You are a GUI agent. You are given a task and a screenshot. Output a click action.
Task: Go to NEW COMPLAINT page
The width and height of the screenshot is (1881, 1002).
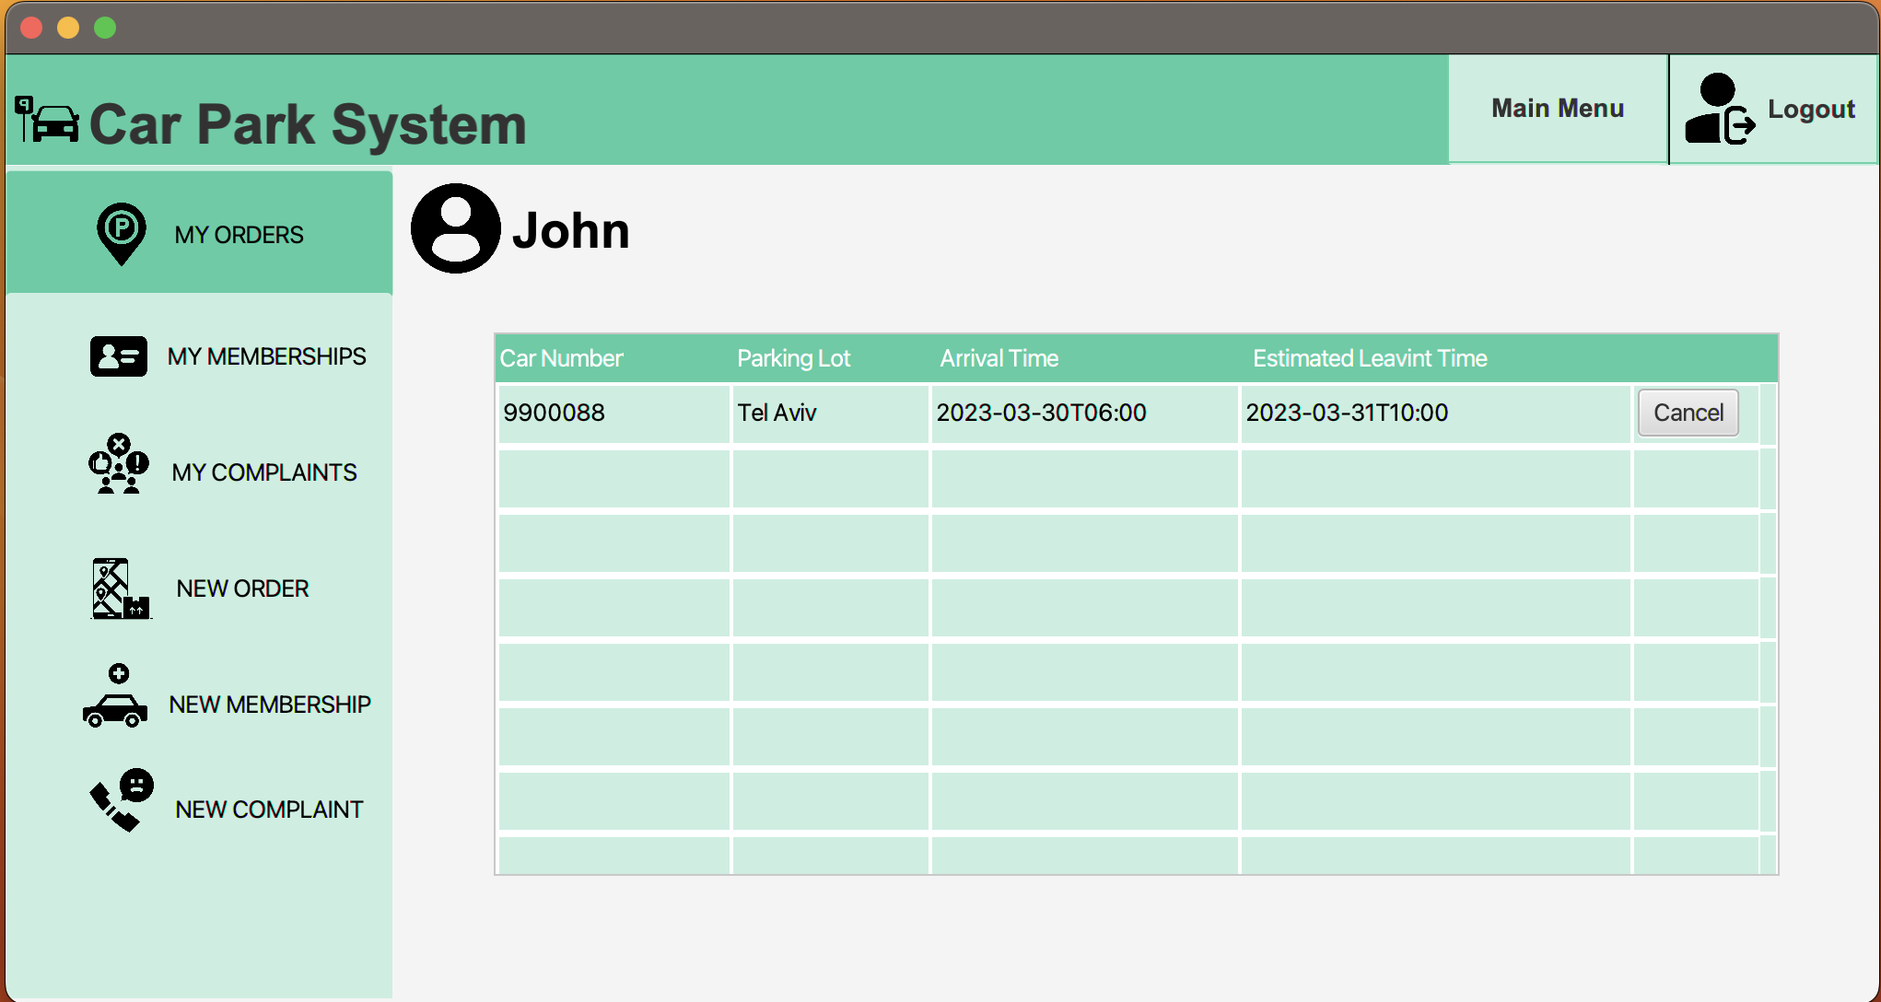coord(269,810)
